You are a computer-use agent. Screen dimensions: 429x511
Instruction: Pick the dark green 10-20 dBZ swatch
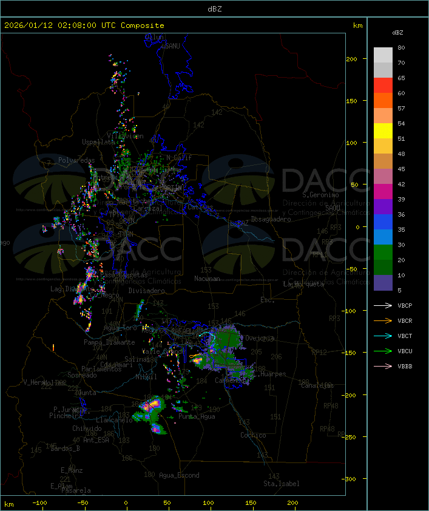tap(383, 268)
